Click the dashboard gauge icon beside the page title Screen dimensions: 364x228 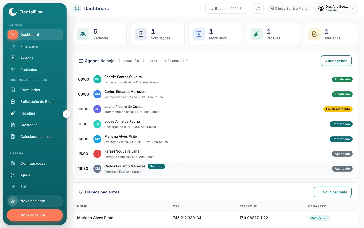coord(77,8)
